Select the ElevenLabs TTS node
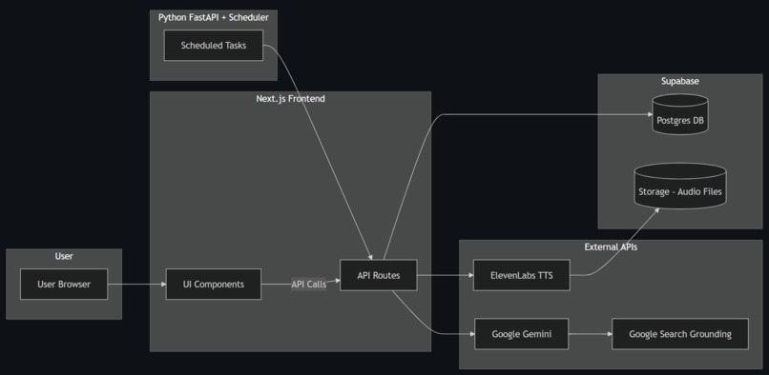Image resolution: width=769 pixels, height=375 pixels. tap(521, 275)
